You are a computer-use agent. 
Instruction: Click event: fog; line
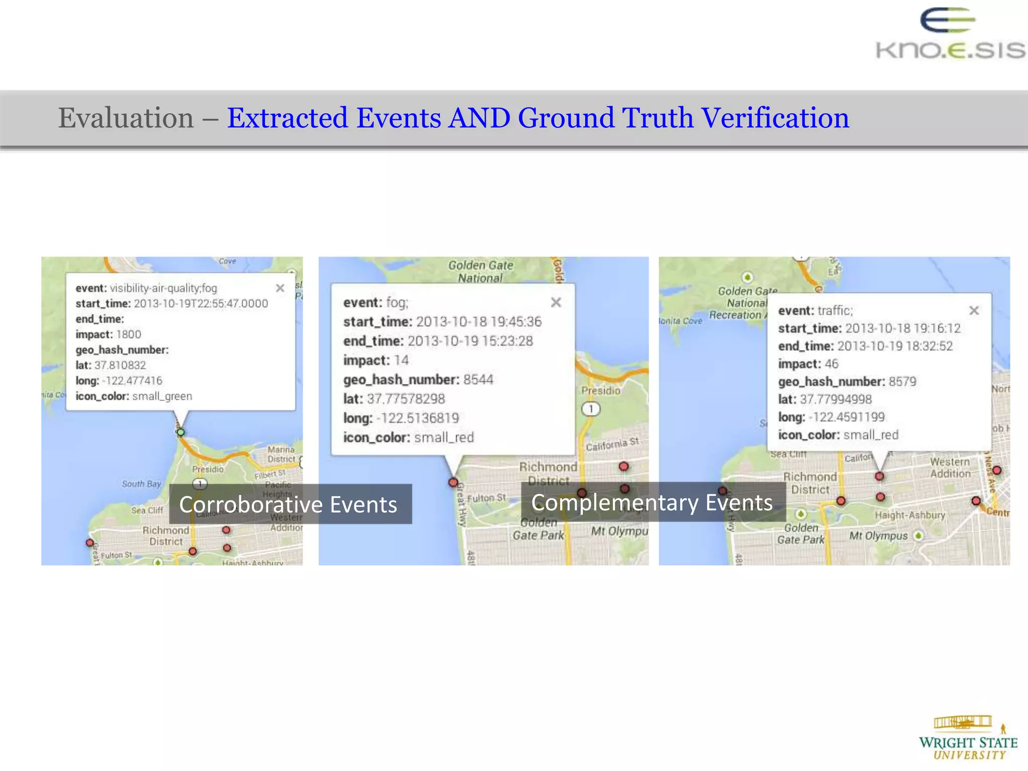[376, 303]
